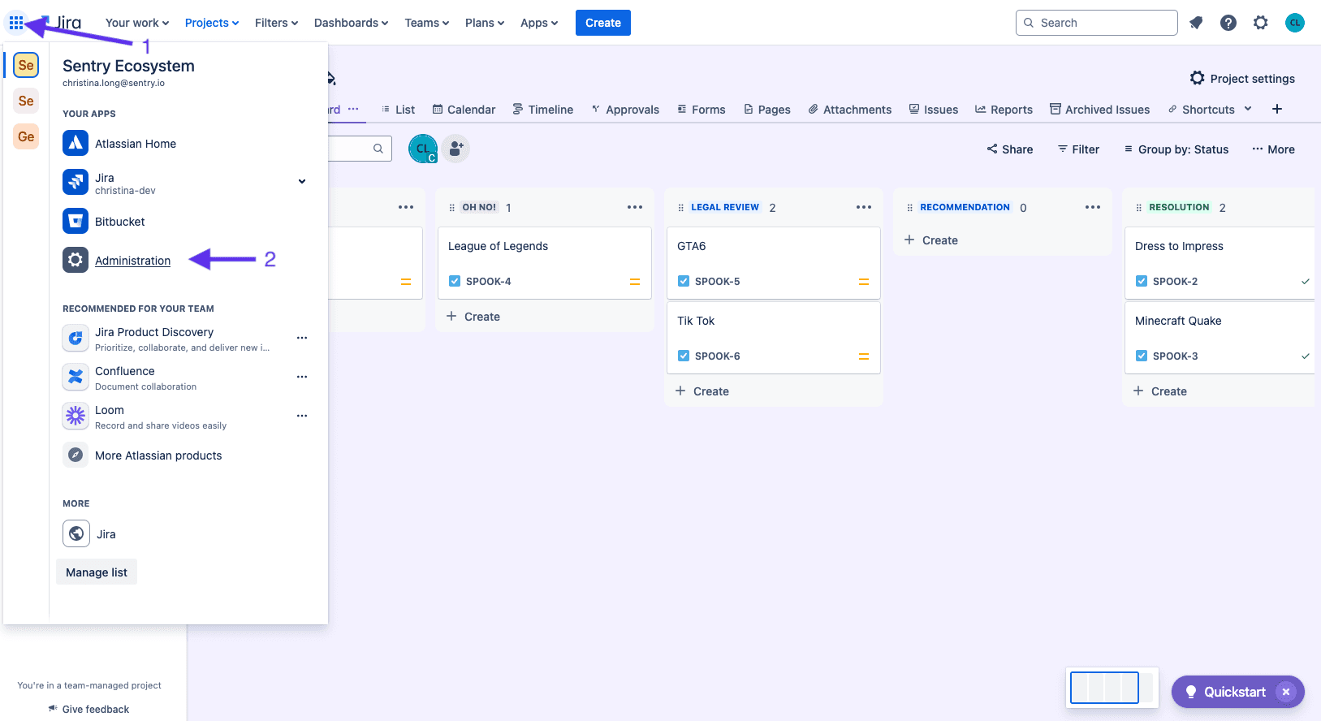1321x721 pixels.
Task: Click the top Search input field
Action: point(1096,23)
